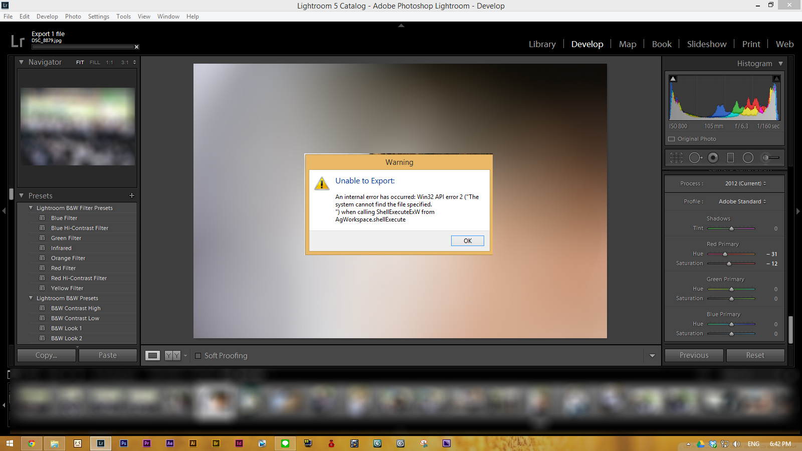Click the Paste settings button
This screenshot has height=451, width=802.
tap(108, 355)
